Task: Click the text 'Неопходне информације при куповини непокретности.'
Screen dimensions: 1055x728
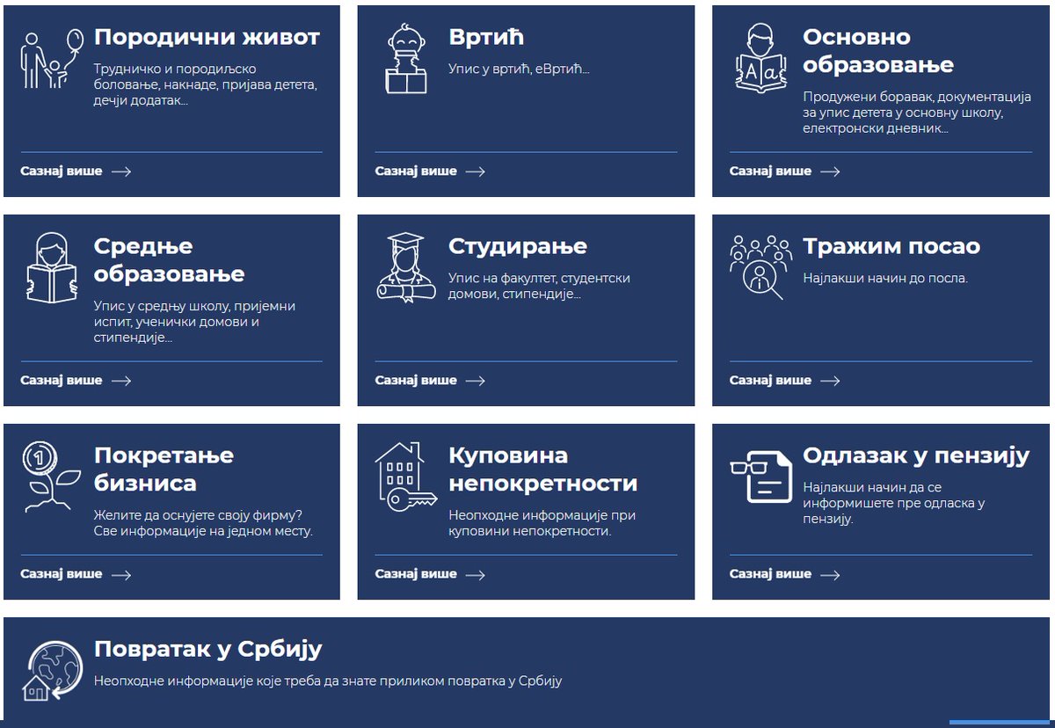Action: point(542,523)
